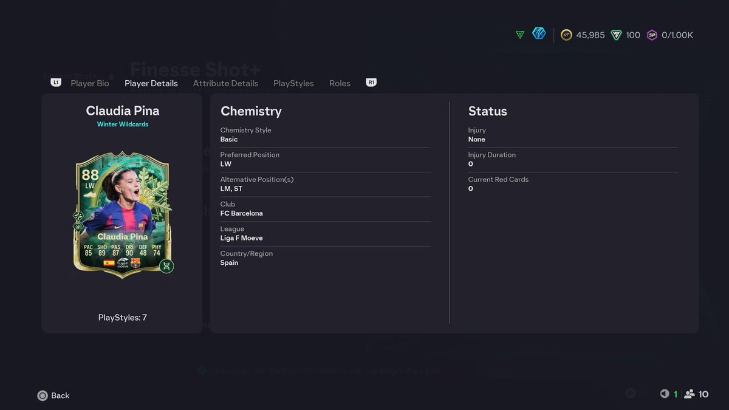Click the FC Barcelona crest on card
This screenshot has width=729, height=410.
(135, 263)
